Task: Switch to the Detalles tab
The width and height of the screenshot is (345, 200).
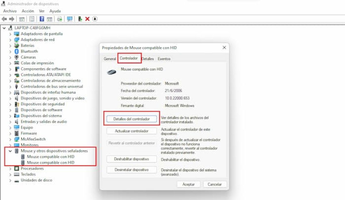Action: click(147, 58)
